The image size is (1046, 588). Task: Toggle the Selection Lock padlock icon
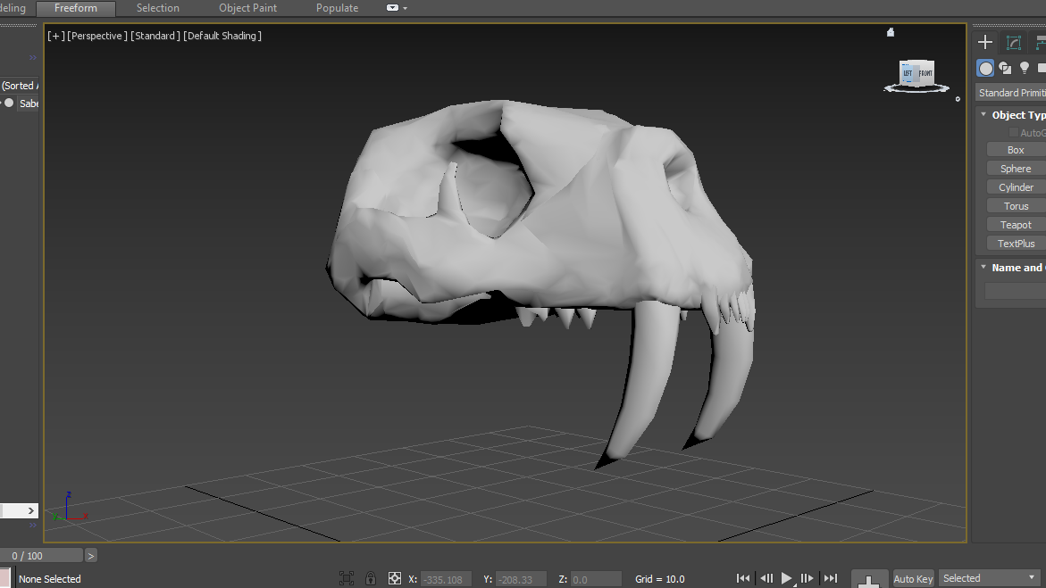tap(371, 578)
